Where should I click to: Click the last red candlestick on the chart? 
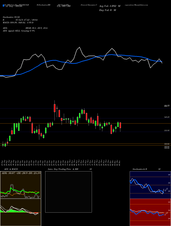pyautogui.click(x=120, y=125)
